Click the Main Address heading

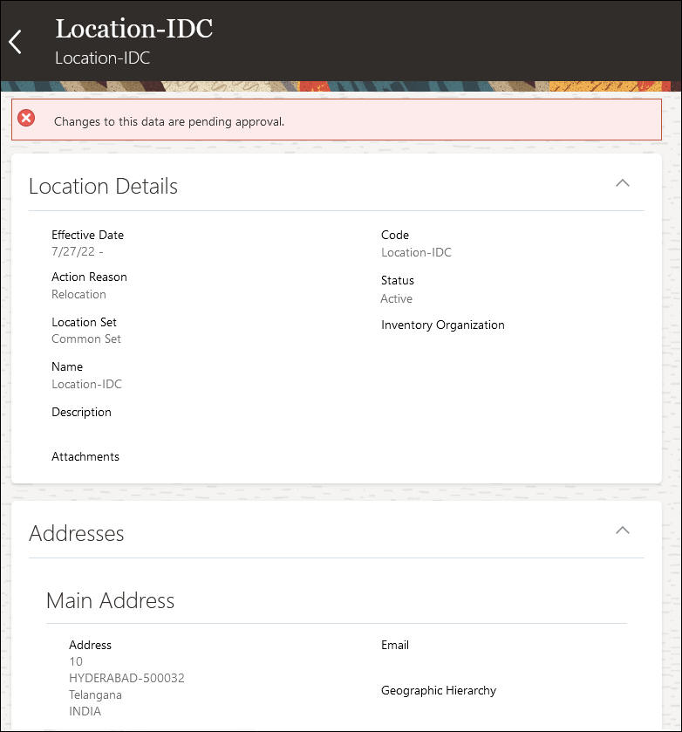point(110,600)
